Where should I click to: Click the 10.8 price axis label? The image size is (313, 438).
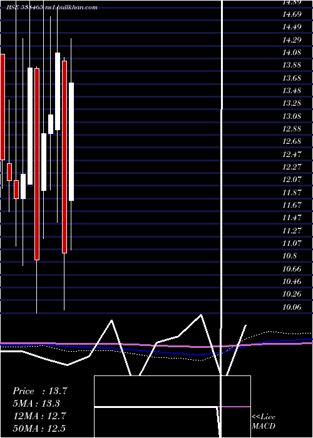[290, 256]
